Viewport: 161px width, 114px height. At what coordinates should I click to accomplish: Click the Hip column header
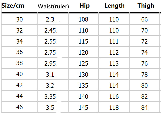click(83, 6)
